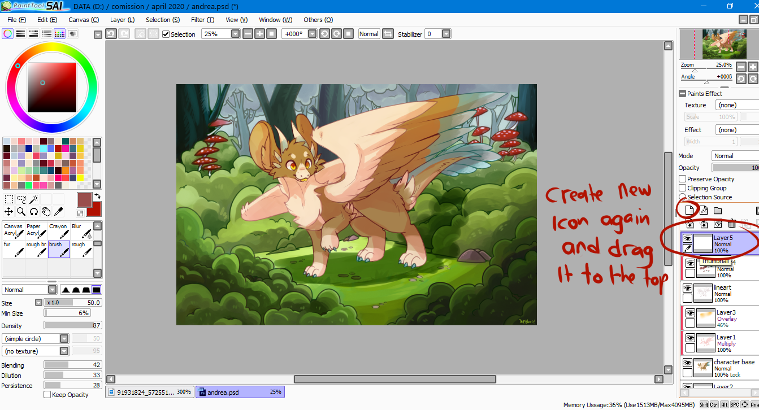The image size is (759, 410).
Task: Zoom out using the minus button
Action: (248, 34)
